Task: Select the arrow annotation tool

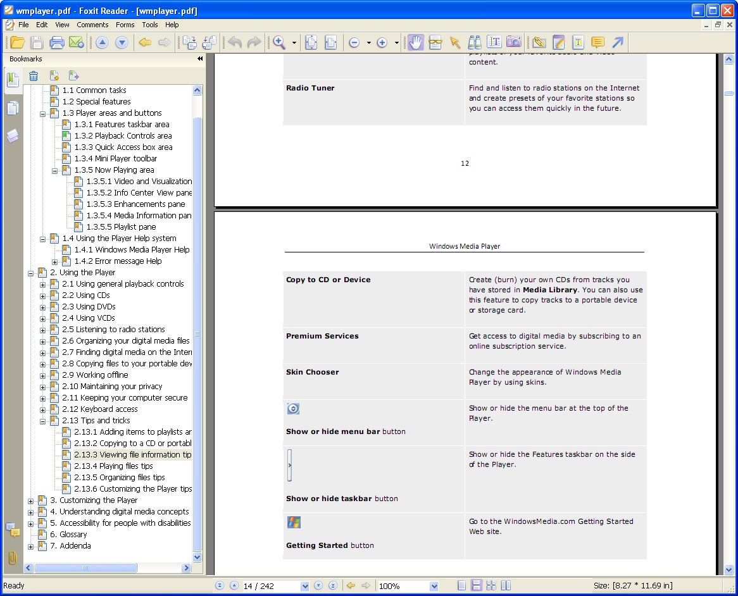Action: pyautogui.click(x=618, y=42)
